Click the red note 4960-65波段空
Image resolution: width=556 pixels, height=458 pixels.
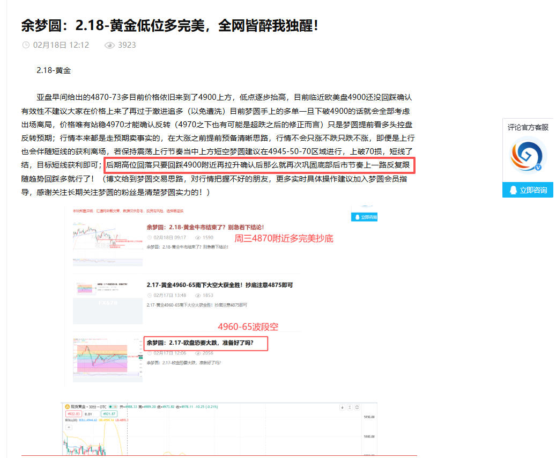pos(248,326)
